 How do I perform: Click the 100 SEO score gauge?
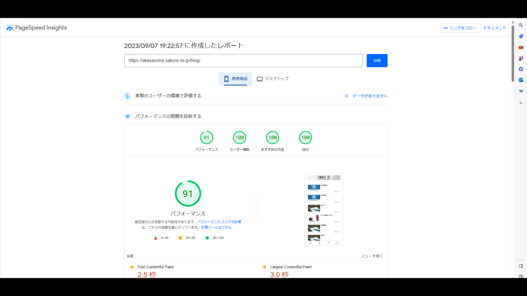pos(305,138)
